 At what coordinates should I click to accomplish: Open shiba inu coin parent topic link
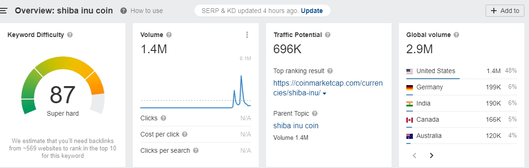pos(296,126)
